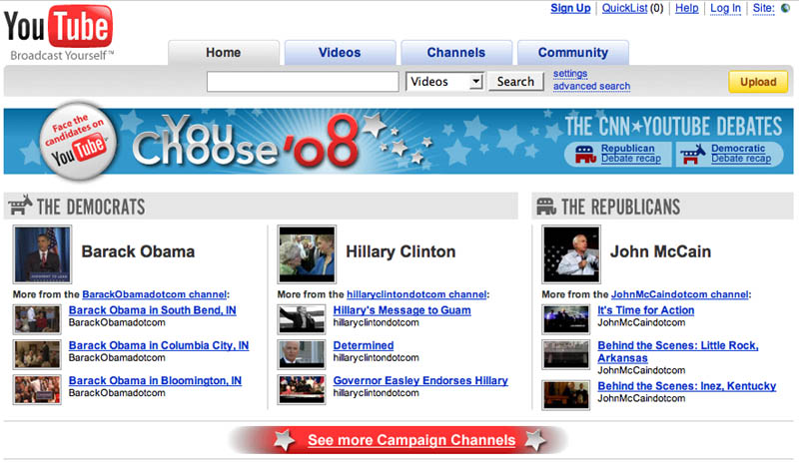Open Governor Easley Endorses Hillary link
This screenshot has height=463, width=799.
pyautogui.click(x=420, y=380)
